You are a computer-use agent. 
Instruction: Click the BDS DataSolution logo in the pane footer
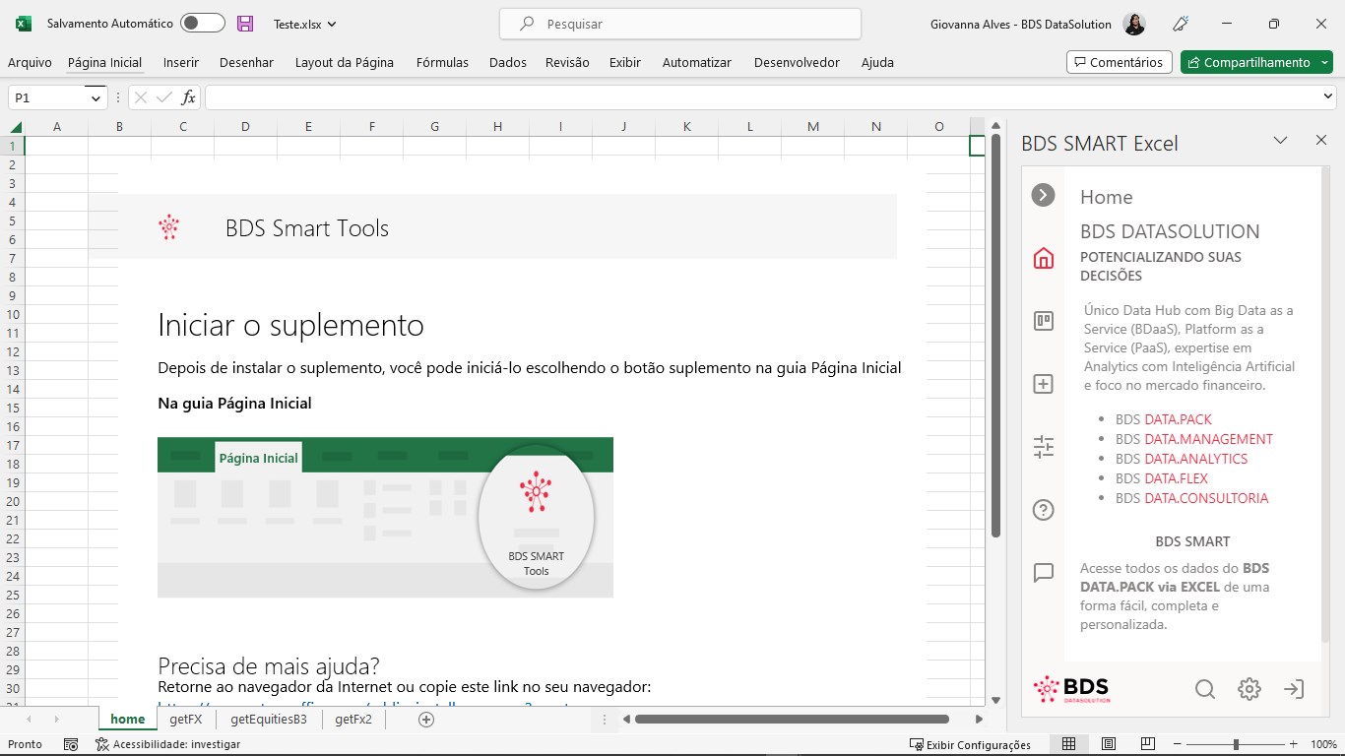coord(1071,689)
